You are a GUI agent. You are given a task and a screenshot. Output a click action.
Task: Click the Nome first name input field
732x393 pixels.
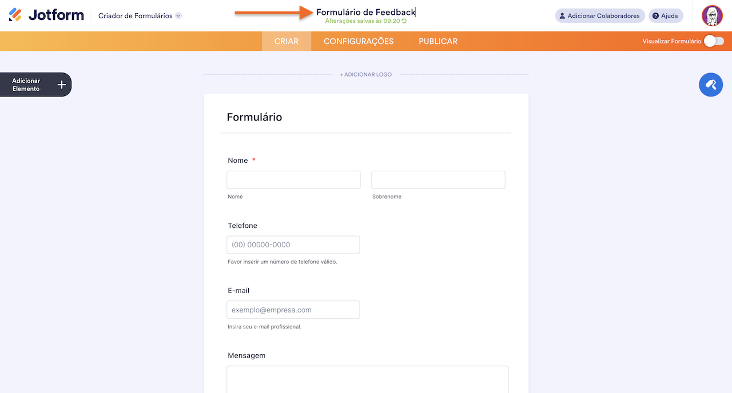(x=293, y=179)
